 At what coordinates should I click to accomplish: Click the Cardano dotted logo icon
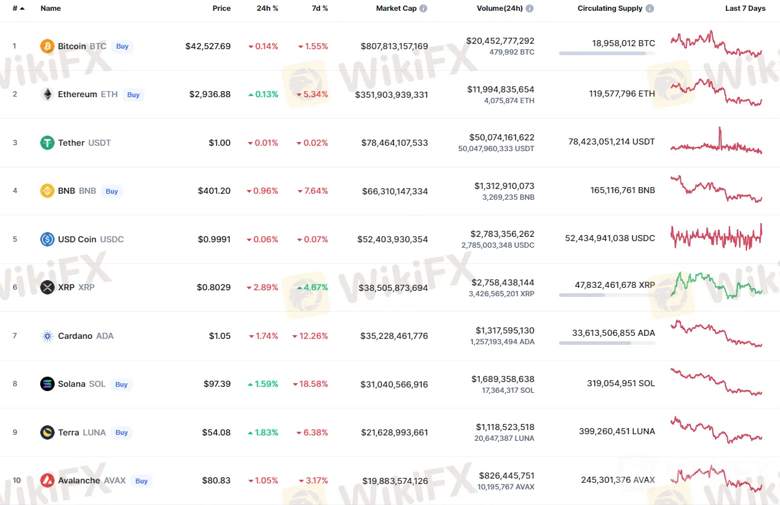coord(47,336)
